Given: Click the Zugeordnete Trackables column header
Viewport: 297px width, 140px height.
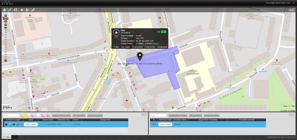Looking at the screenshot, I should pos(208,120).
